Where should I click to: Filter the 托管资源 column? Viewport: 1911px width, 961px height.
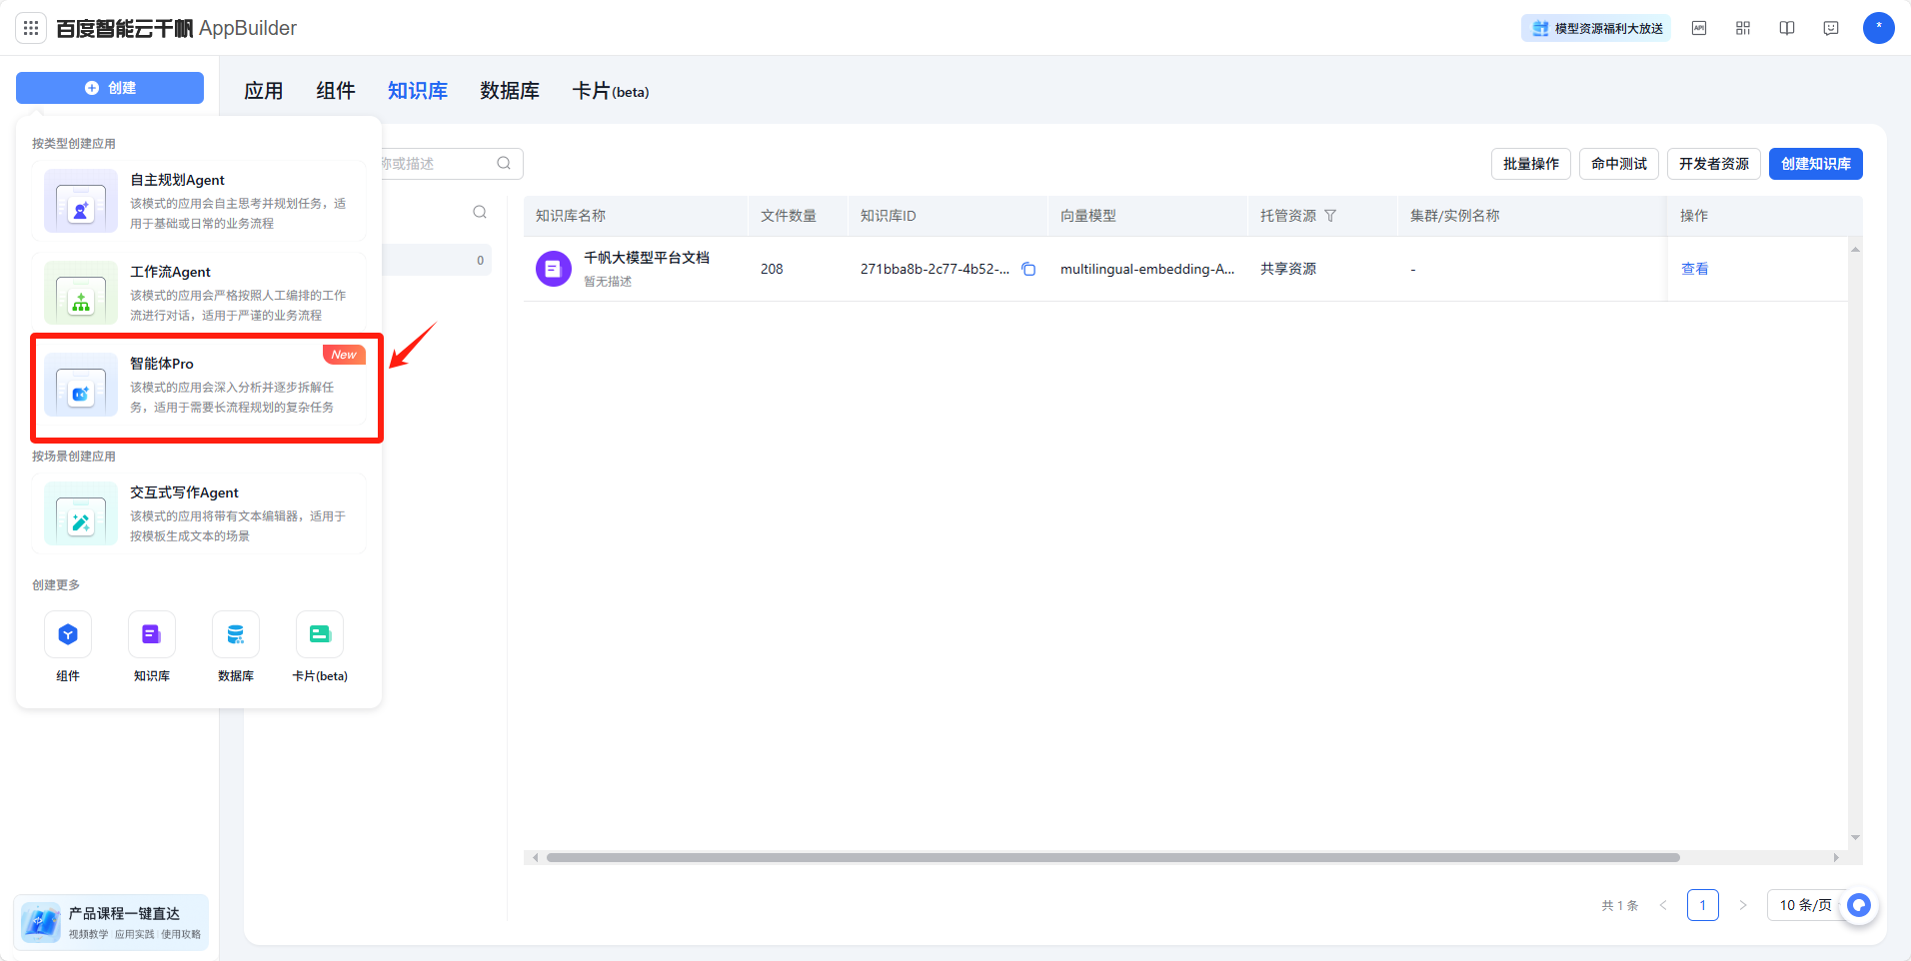[x=1330, y=216]
